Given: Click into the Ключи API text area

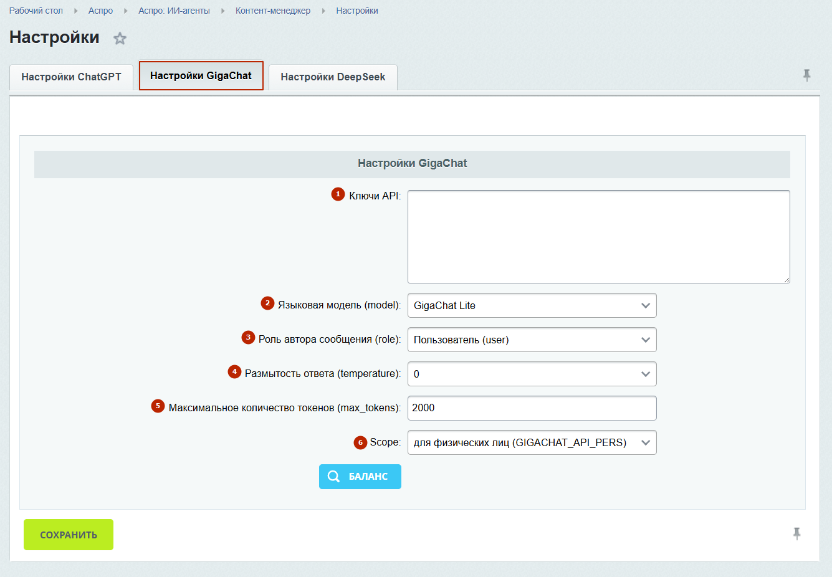Looking at the screenshot, I should pyautogui.click(x=599, y=237).
